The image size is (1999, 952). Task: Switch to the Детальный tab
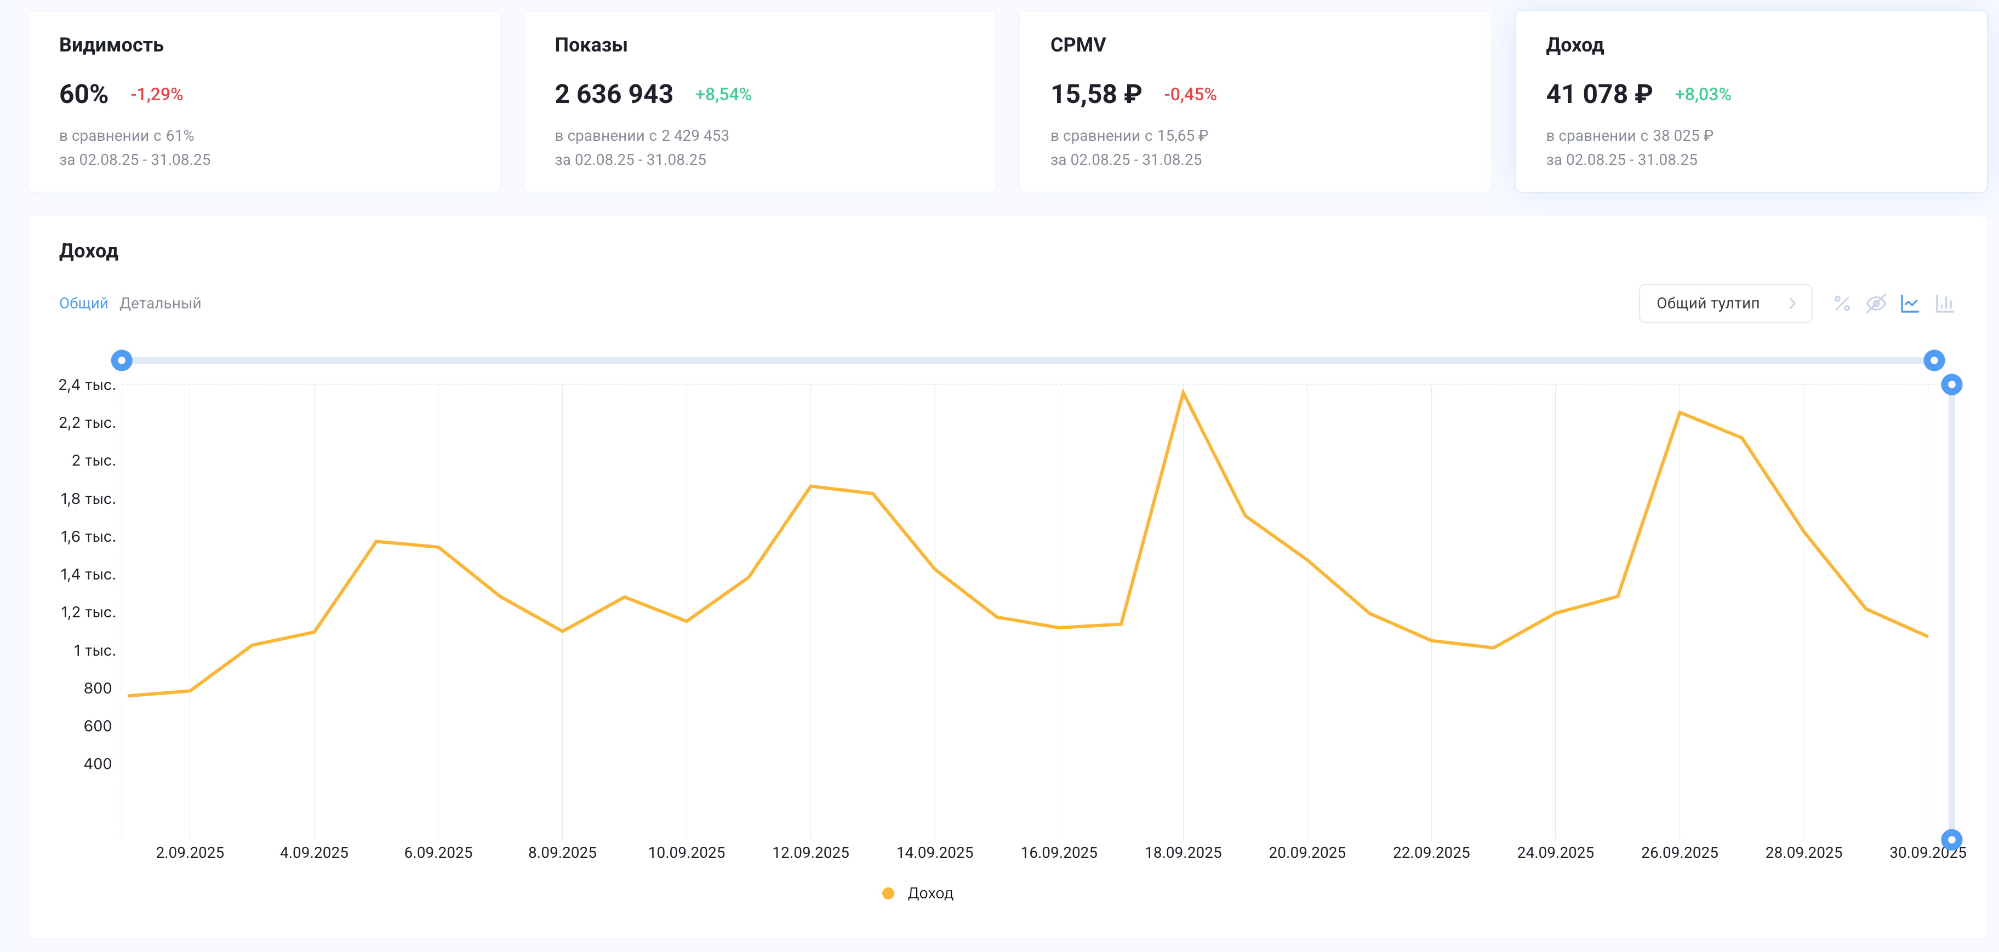pos(160,303)
